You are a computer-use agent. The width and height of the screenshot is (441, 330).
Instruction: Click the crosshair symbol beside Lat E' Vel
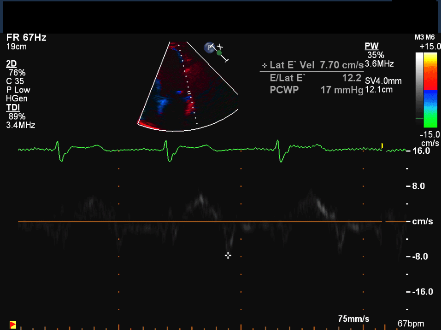tap(264, 66)
